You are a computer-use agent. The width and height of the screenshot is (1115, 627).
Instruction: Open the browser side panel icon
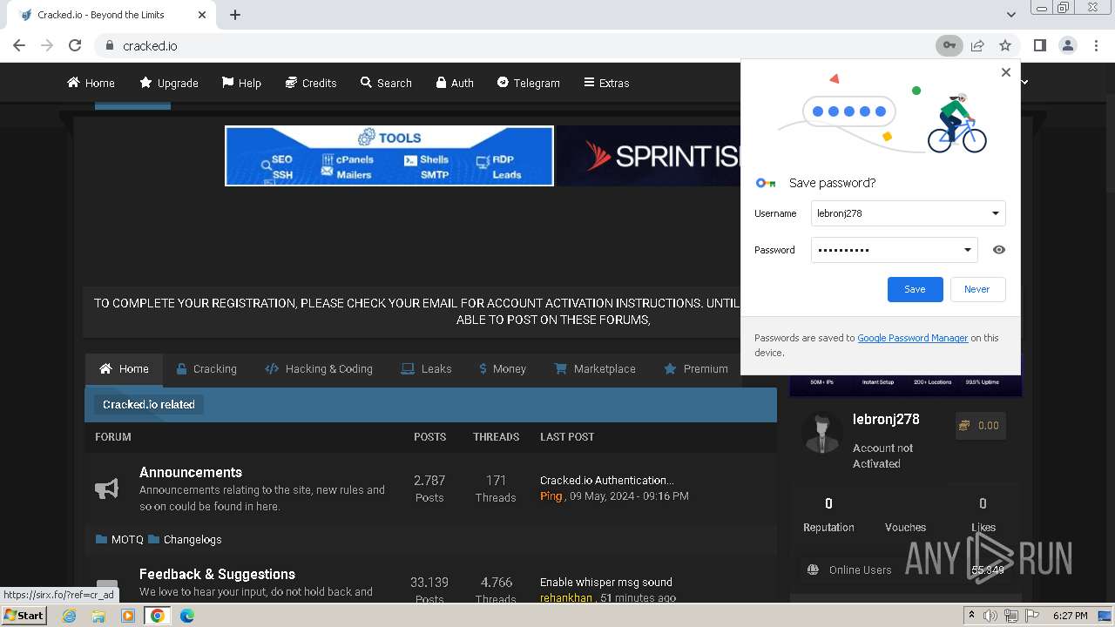pyautogui.click(x=1039, y=45)
